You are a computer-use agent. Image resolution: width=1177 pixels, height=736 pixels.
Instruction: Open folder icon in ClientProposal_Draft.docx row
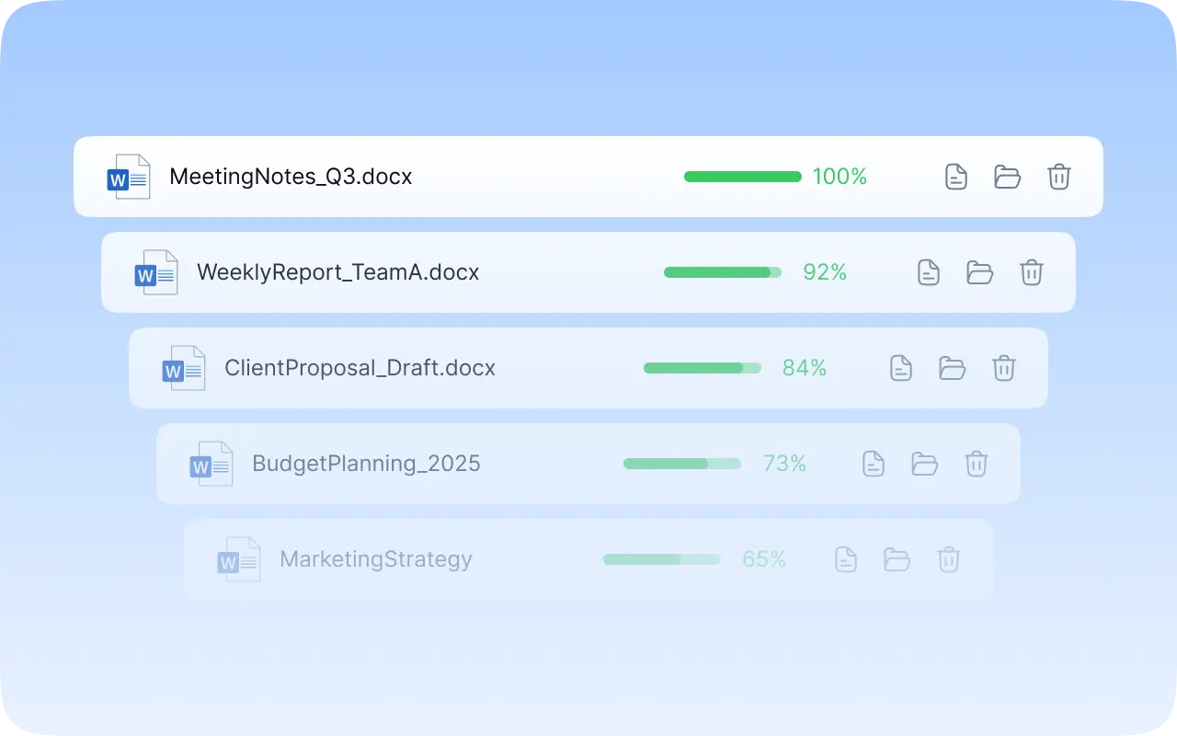pos(953,368)
